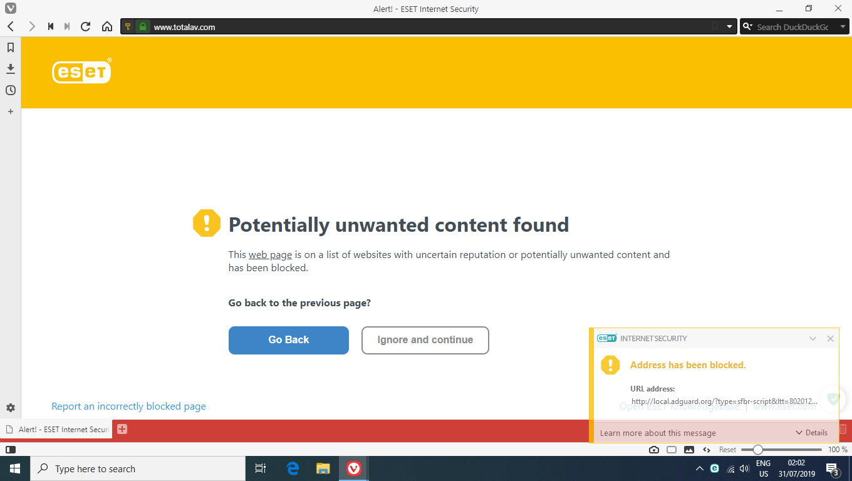Show hidden system tray icons
The width and height of the screenshot is (852, 481).
700,468
